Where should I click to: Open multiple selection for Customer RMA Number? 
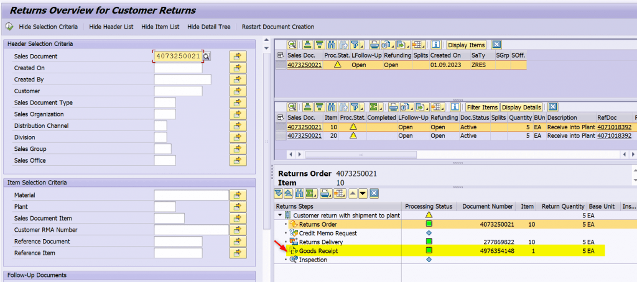[238, 230]
